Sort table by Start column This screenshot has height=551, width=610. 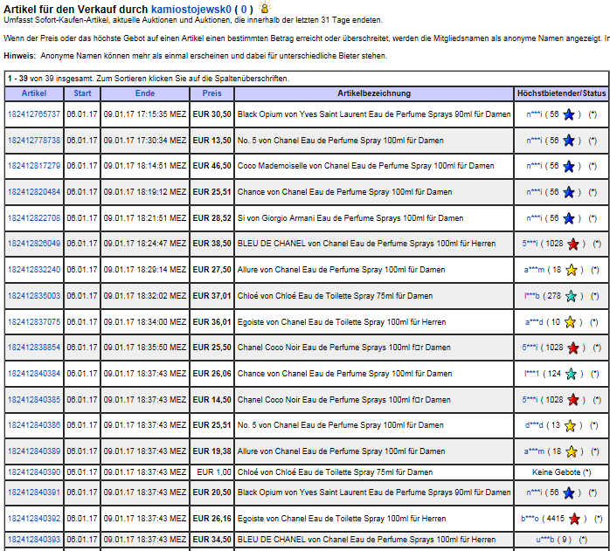pyautogui.click(x=82, y=93)
